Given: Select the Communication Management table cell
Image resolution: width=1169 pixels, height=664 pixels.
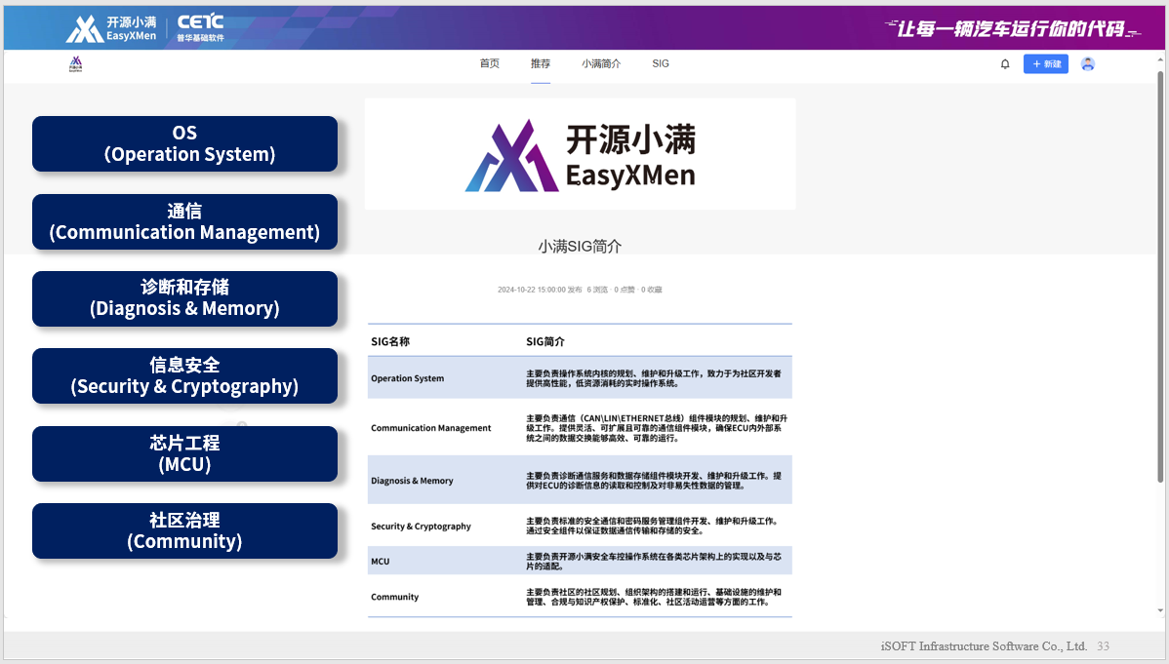Looking at the screenshot, I should coord(431,428).
